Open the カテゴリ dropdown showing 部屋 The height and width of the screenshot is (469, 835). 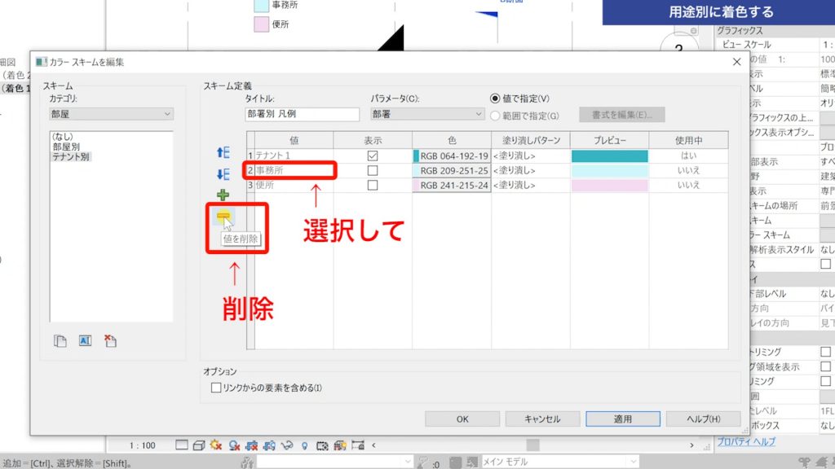click(x=110, y=113)
